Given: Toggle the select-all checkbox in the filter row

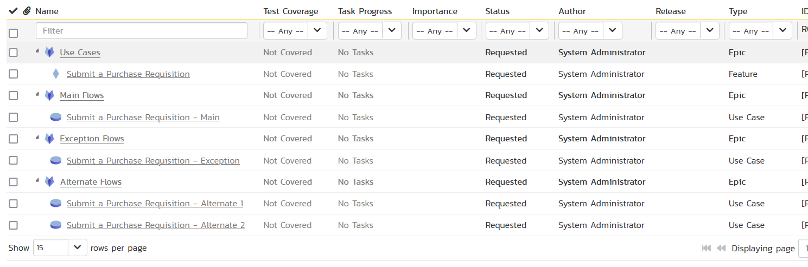Looking at the screenshot, I should [14, 33].
